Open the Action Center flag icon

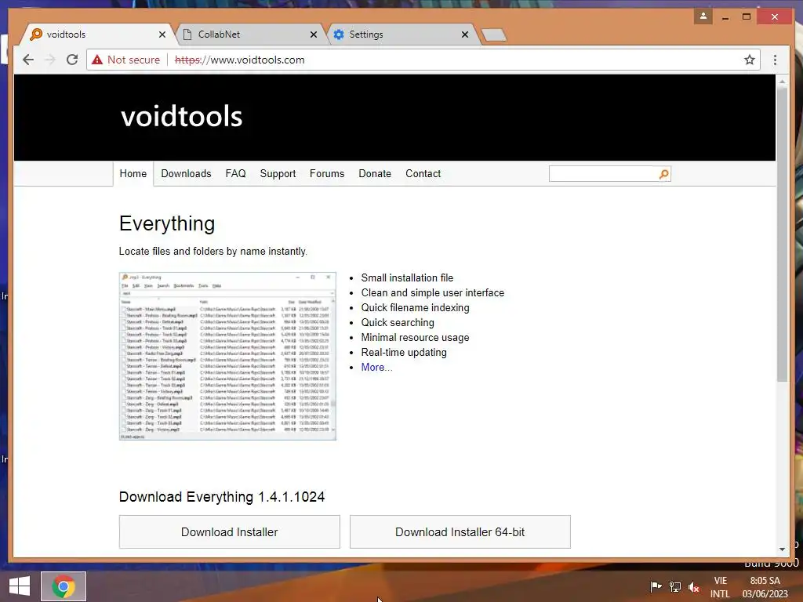point(656,586)
